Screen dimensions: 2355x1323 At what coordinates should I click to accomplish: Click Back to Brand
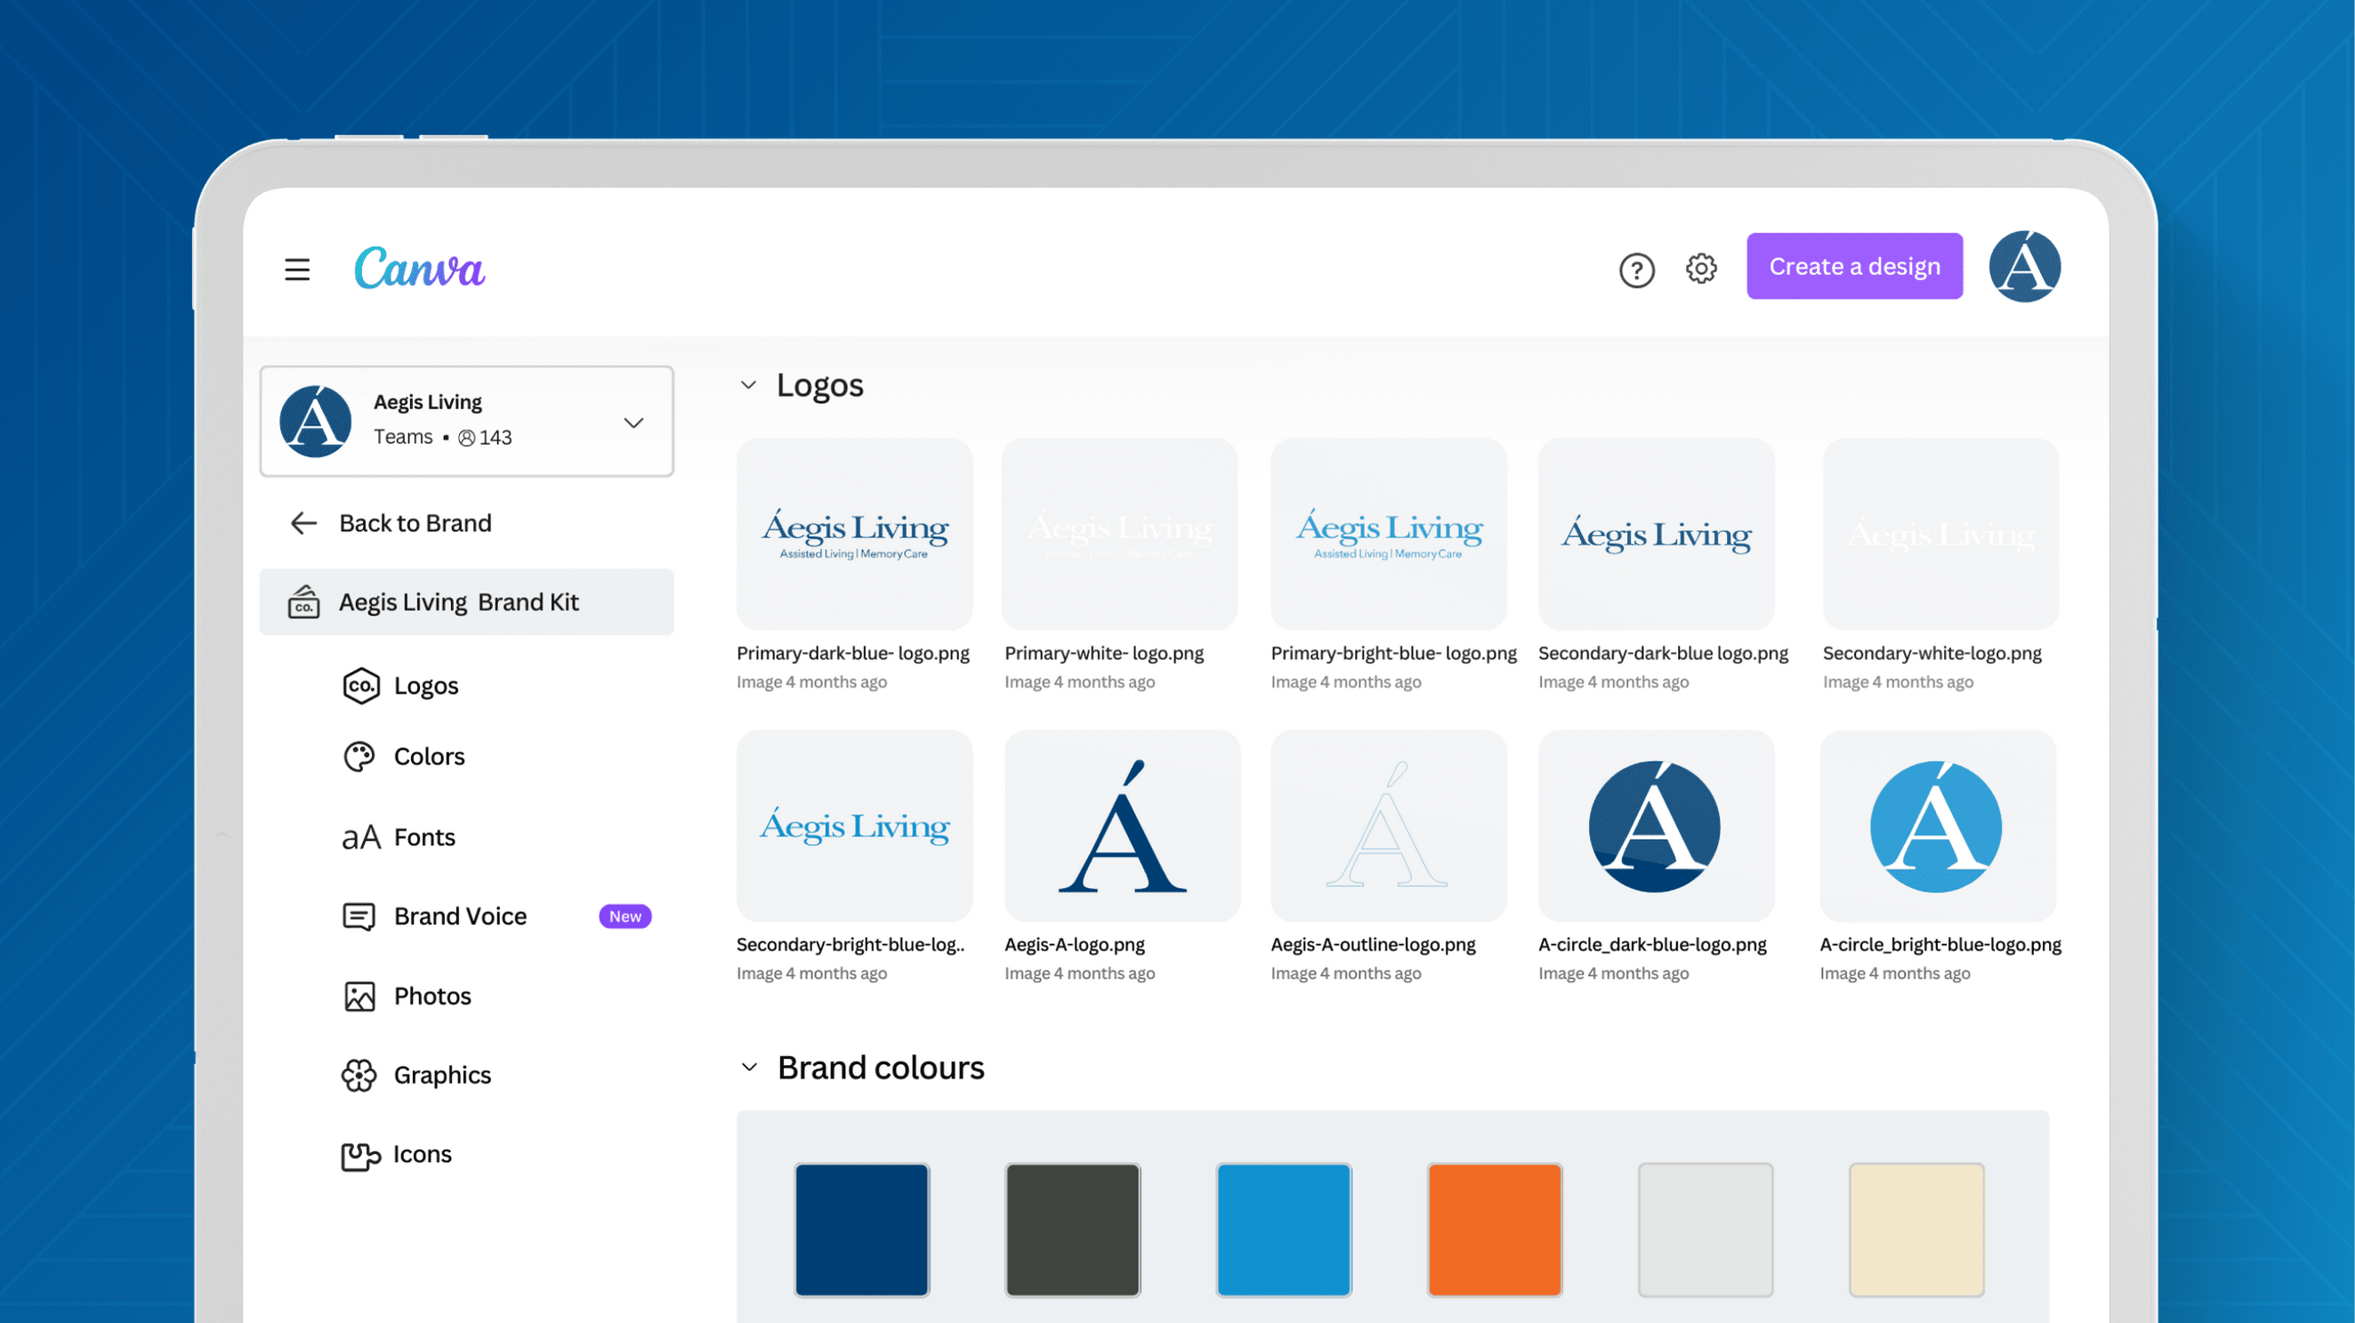coord(415,522)
